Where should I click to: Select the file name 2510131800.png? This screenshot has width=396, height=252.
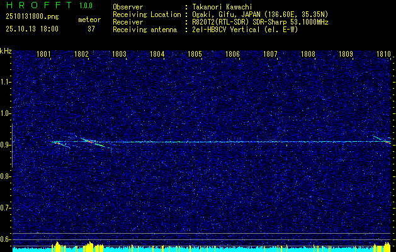pyautogui.click(x=32, y=17)
